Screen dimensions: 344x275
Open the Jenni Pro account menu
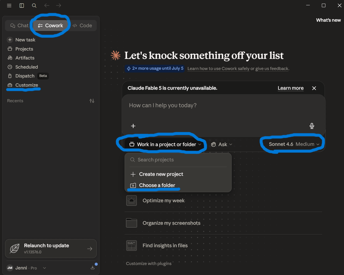coord(26,268)
